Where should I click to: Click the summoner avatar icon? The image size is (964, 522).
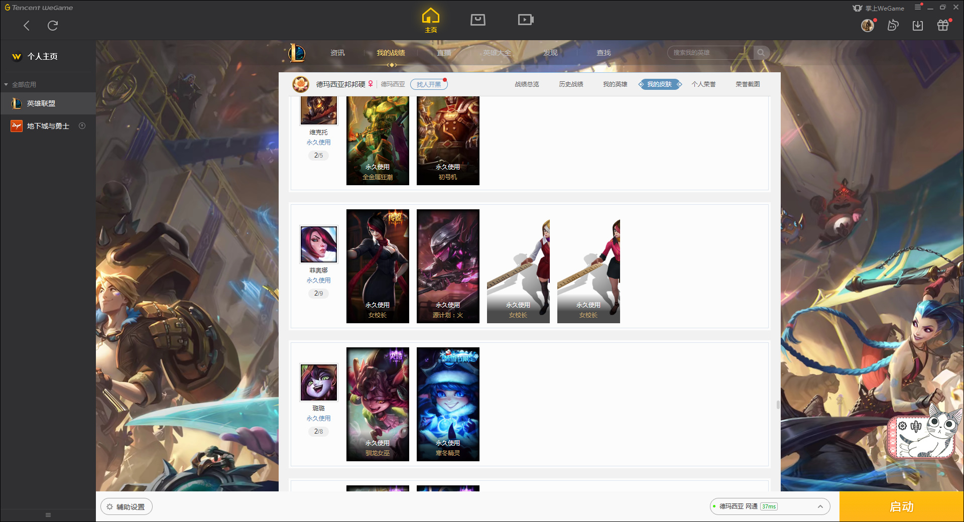pos(301,84)
